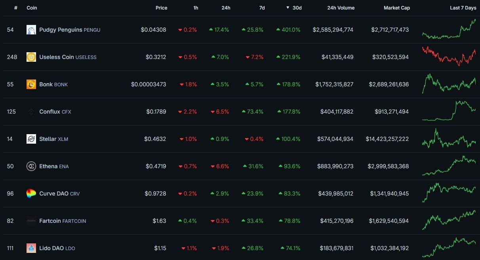Click Ethena 24h volume $883,990,273
The height and width of the screenshot is (260, 480).
pyautogui.click(x=335, y=166)
